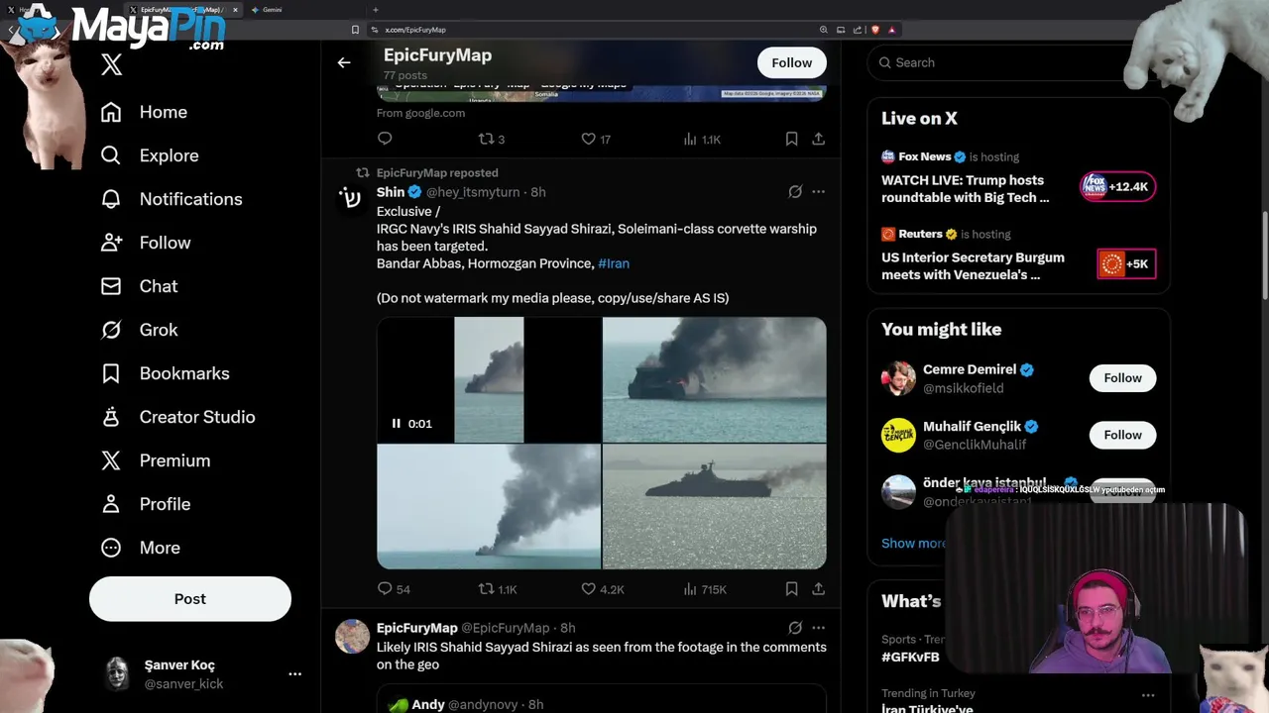Share Shin's warship post
This screenshot has width=1269, height=713.
[x=818, y=589]
